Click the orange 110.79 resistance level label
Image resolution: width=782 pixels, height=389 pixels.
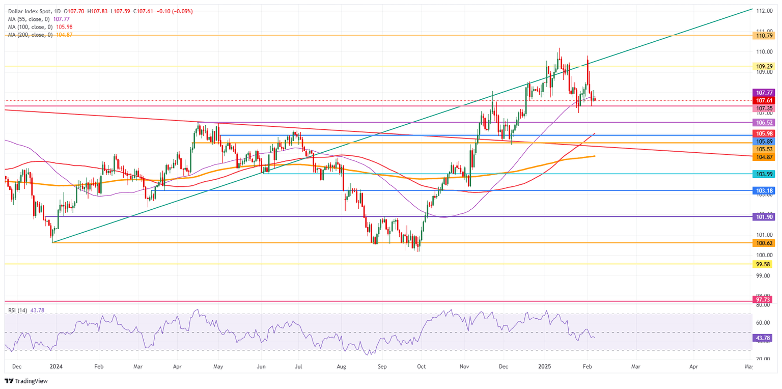764,36
